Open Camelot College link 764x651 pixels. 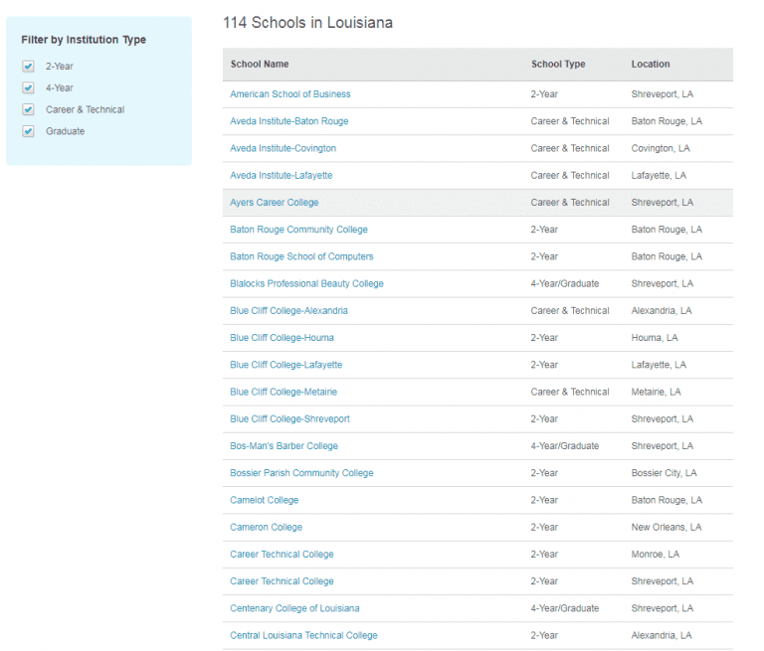[x=264, y=500]
